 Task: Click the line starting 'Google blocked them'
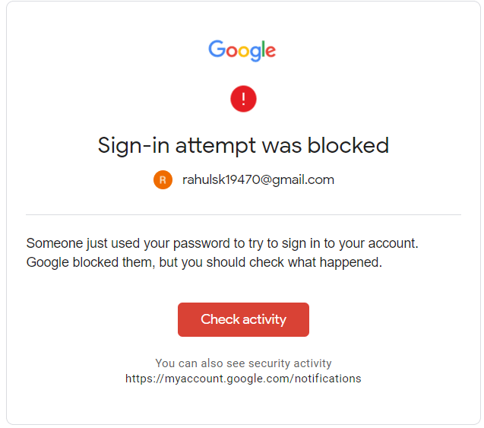[x=204, y=263]
